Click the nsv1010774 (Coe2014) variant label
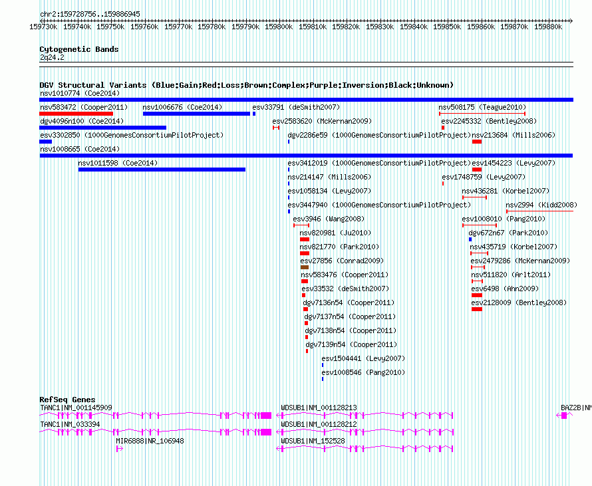 point(80,93)
